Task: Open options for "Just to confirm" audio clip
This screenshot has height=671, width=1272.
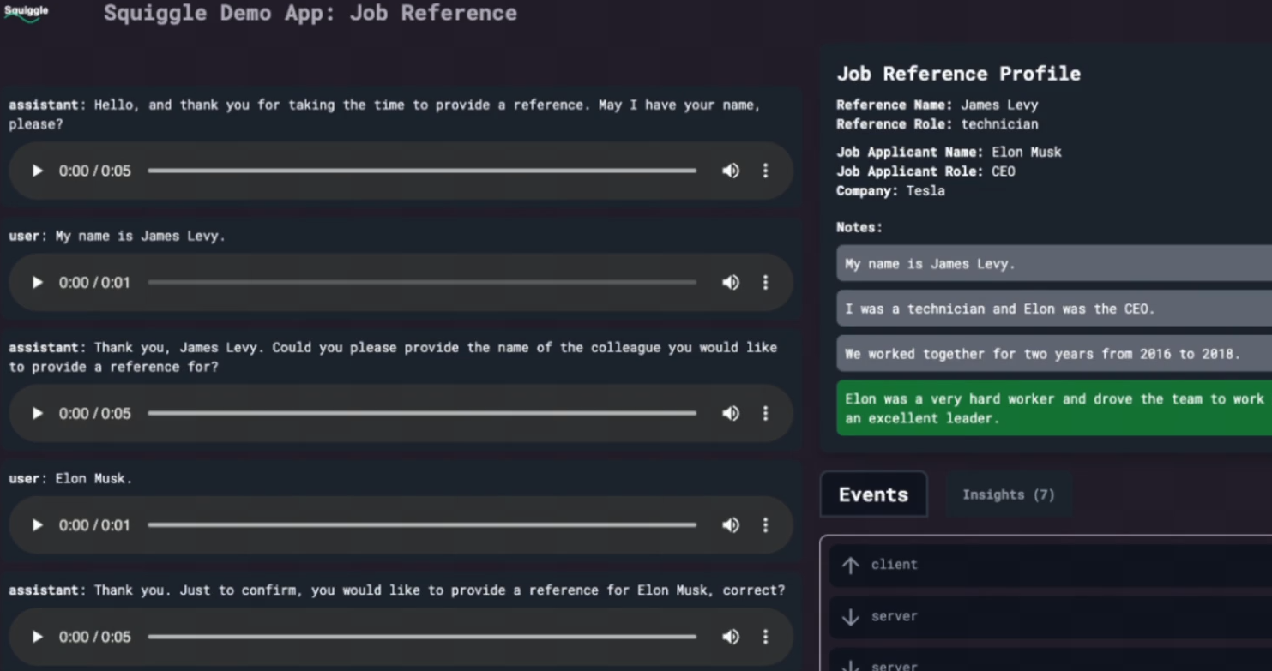Action: [766, 637]
